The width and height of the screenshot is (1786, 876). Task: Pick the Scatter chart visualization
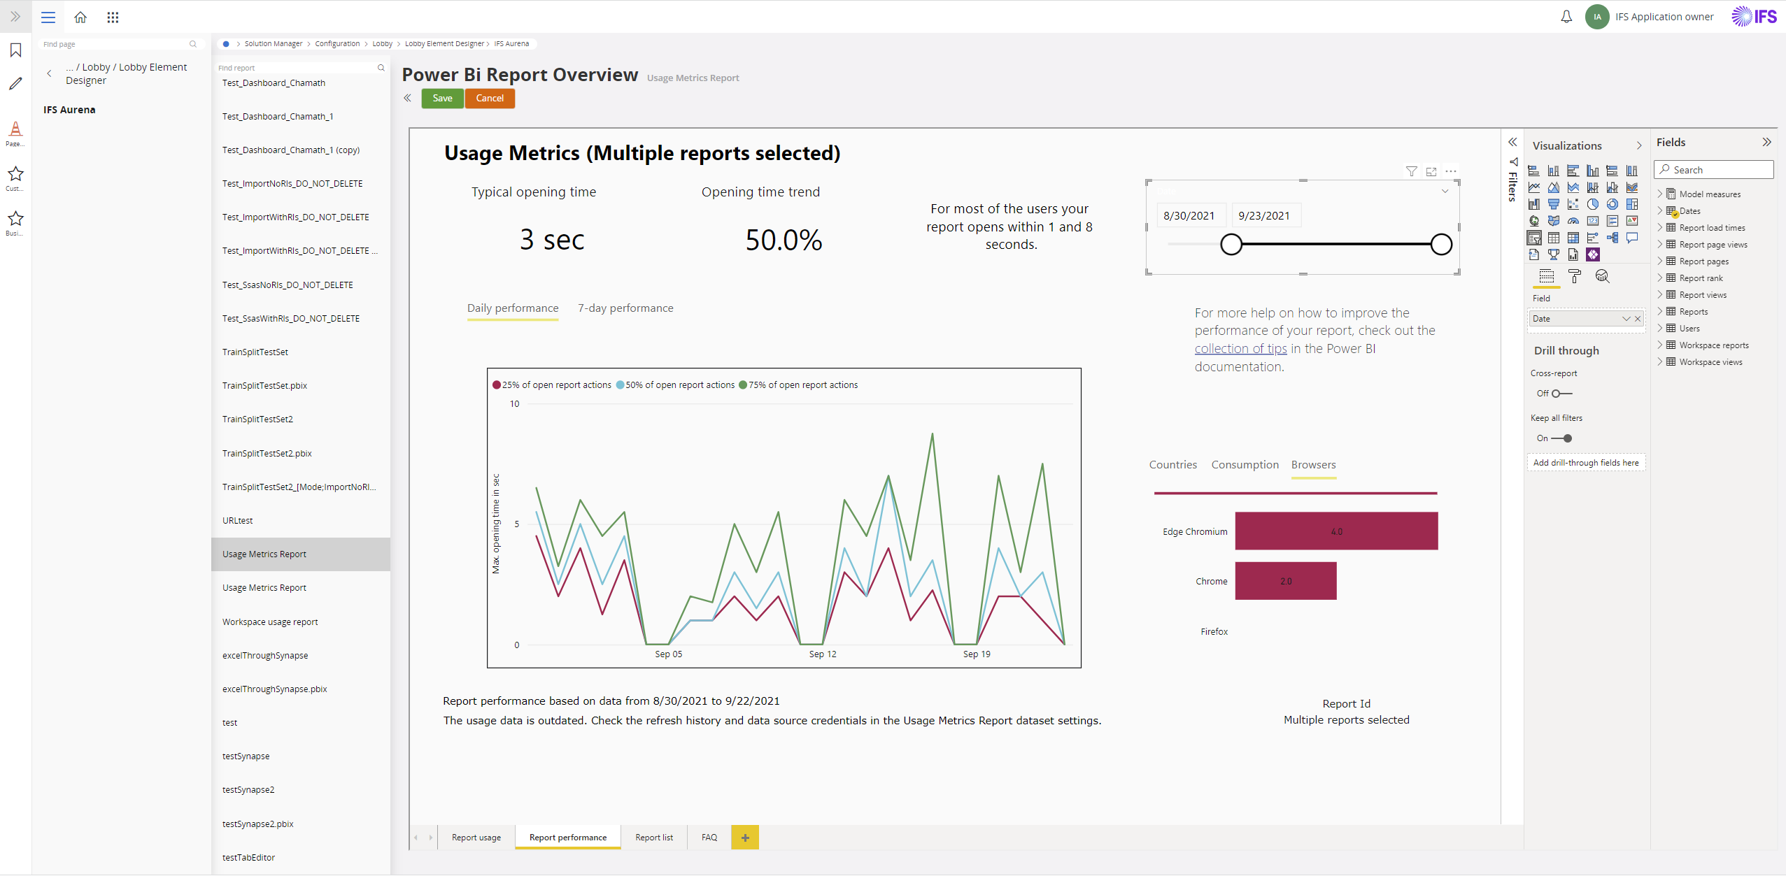coord(1573,204)
